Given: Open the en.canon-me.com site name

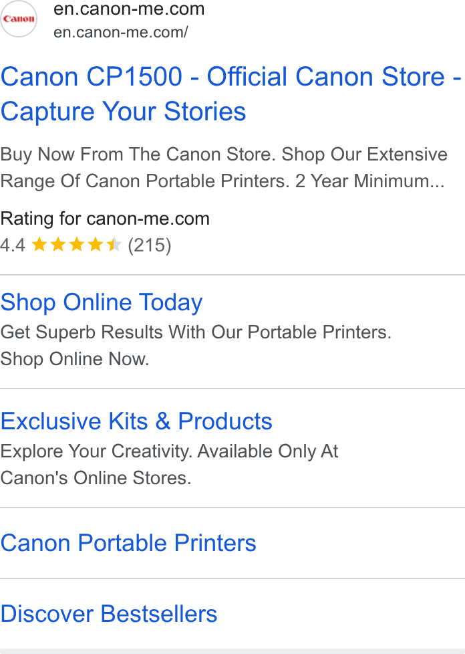Looking at the screenshot, I should pos(129,9).
